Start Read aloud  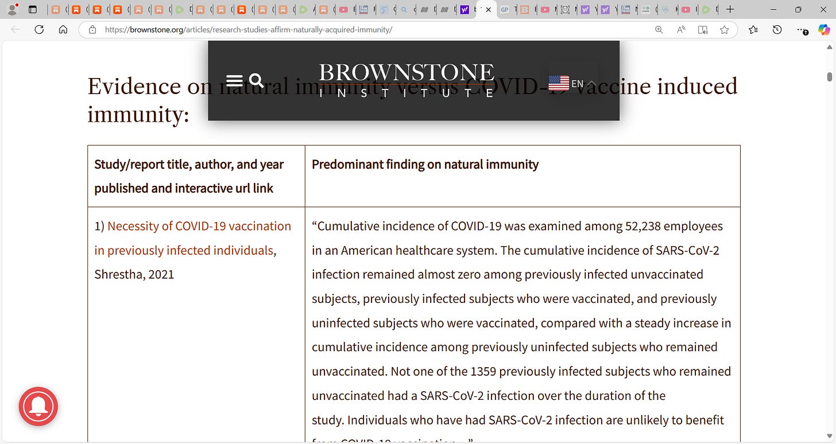click(681, 30)
